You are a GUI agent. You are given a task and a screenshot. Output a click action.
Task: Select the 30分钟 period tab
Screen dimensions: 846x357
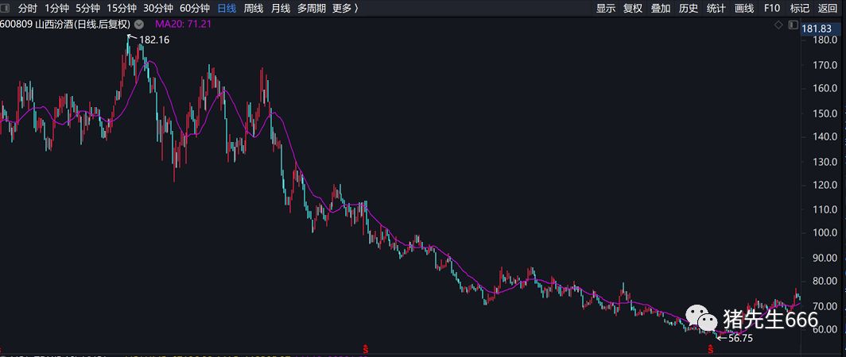[x=158, y=8]
